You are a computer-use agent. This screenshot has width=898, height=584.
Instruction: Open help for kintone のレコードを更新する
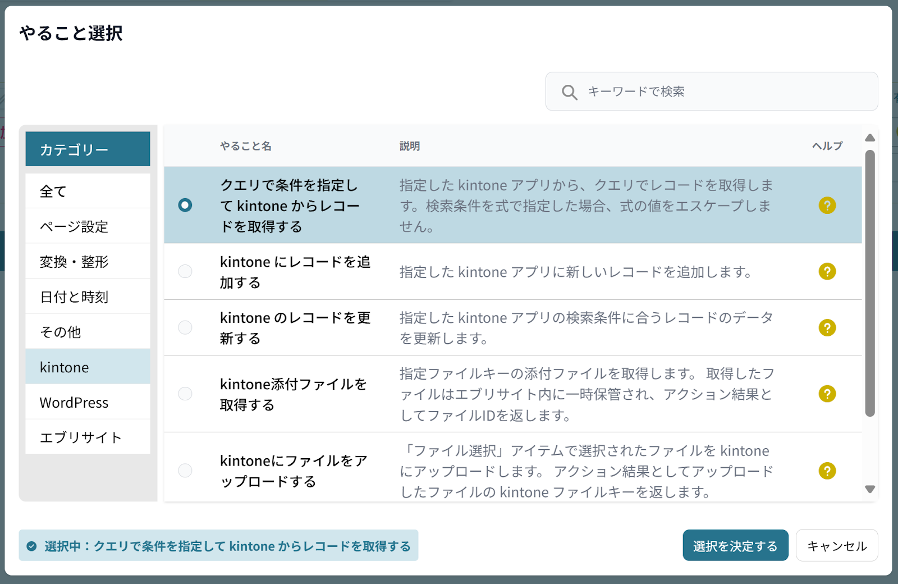pos(827,328)
